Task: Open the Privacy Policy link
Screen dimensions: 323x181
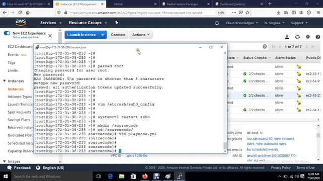Action: click(281, 167)
